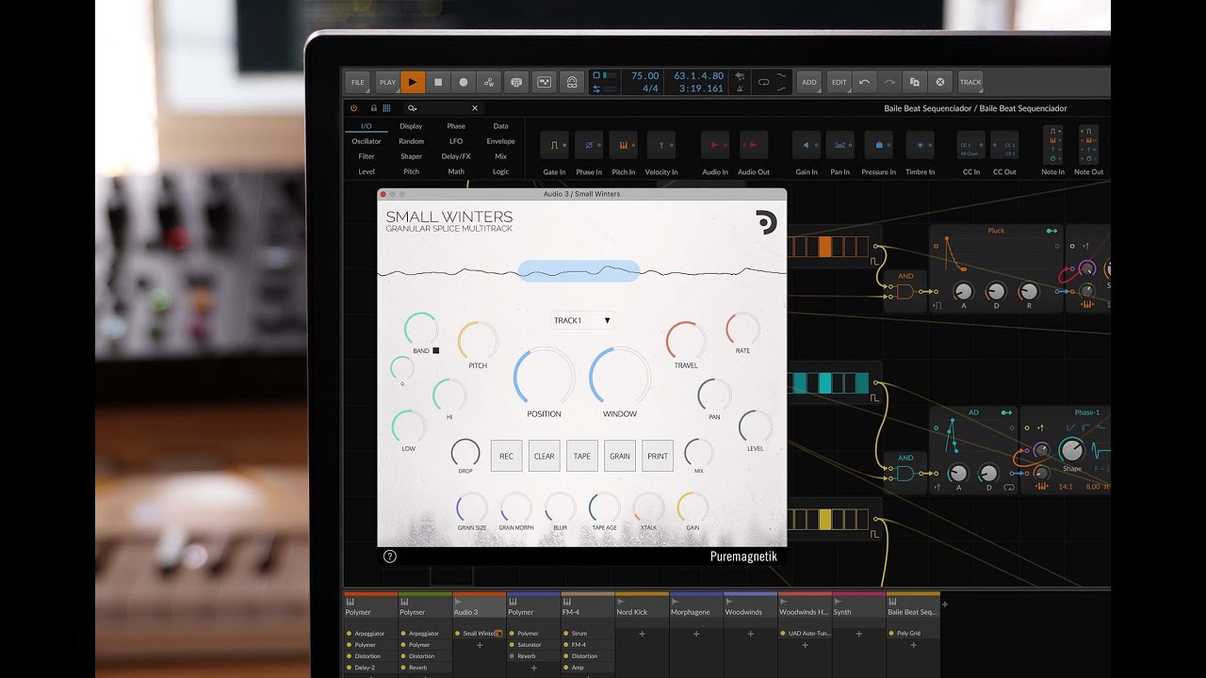Select the Pan In module icon

click(839, 145)
